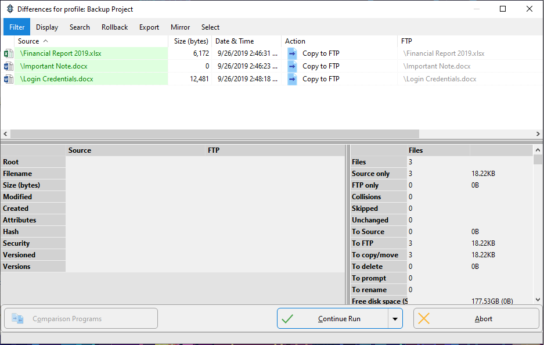The height and width of the screenshot is (345, 544).
Task: Click Copy to FTP text for Financial Report
Action: coord(321,53)
